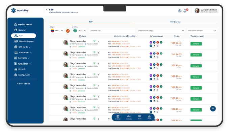This screenshot has height=134, width=229.
Task: Click Comprar in the second offer row
Action: coord(196,55)
